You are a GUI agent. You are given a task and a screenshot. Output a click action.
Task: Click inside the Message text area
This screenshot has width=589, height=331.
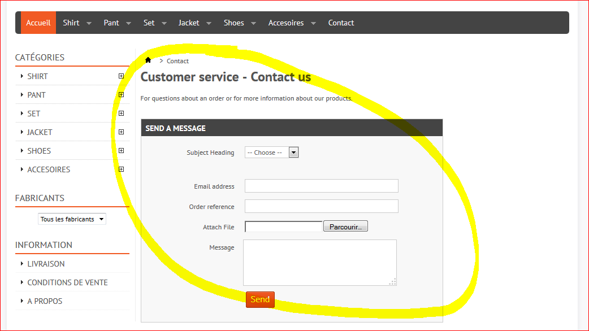pyautogui.click(x=320, y=262)
